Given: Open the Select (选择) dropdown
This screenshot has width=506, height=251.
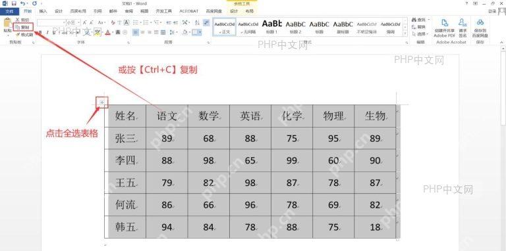Looking at the screenshot, I should coord(420,34).
